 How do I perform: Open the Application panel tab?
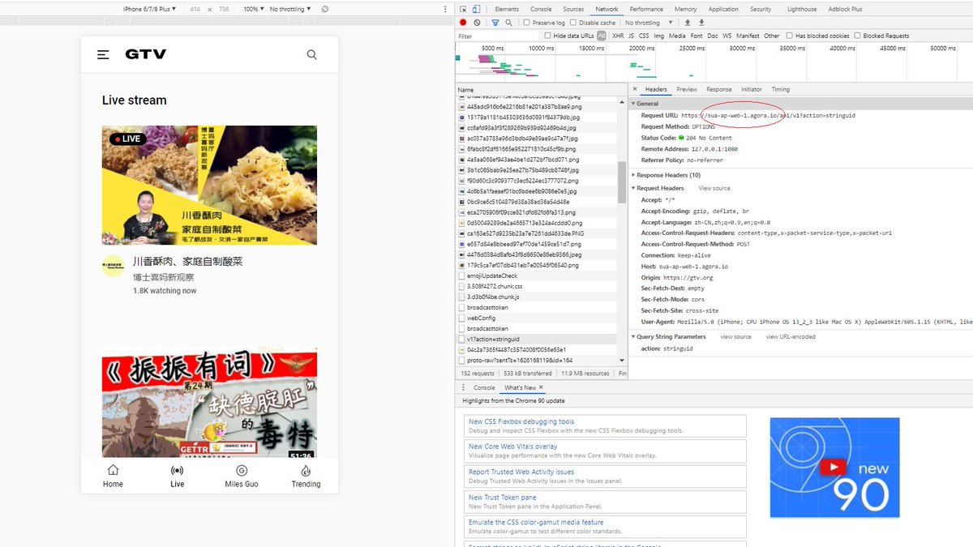click(x=723, y=9)
